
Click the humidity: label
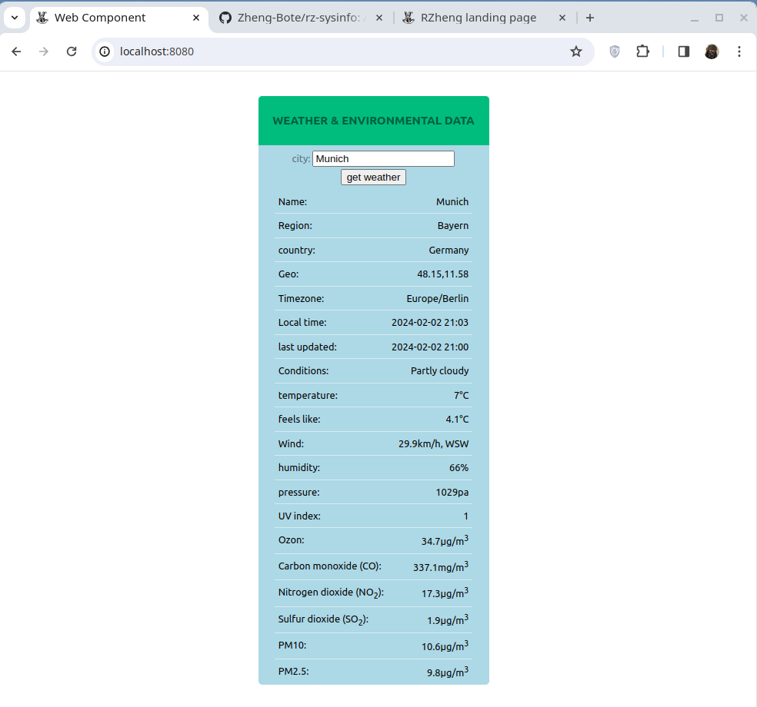(x=298, y=468)
